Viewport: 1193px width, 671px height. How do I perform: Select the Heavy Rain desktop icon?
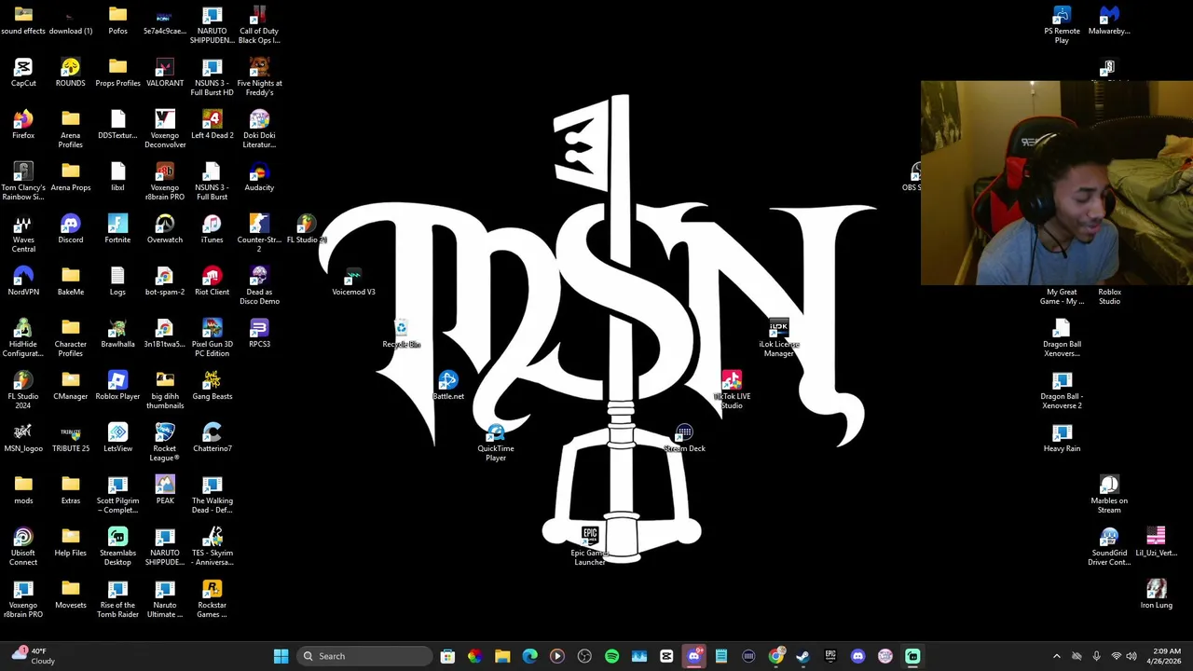tap(1062, 438)
